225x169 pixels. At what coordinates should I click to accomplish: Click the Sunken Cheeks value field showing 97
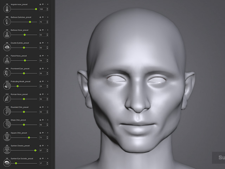pos(43,150)
